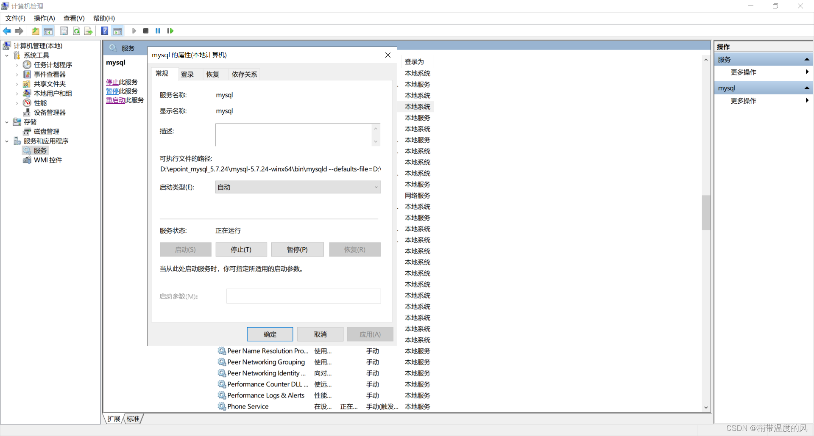Switch to the 扩展 view tab
Screen dimensions: 814x436
point(114,419)
